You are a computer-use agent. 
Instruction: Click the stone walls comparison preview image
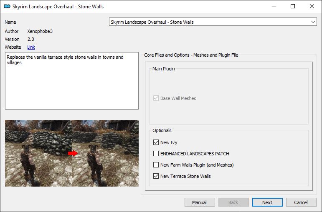click(x=72, y=153)
